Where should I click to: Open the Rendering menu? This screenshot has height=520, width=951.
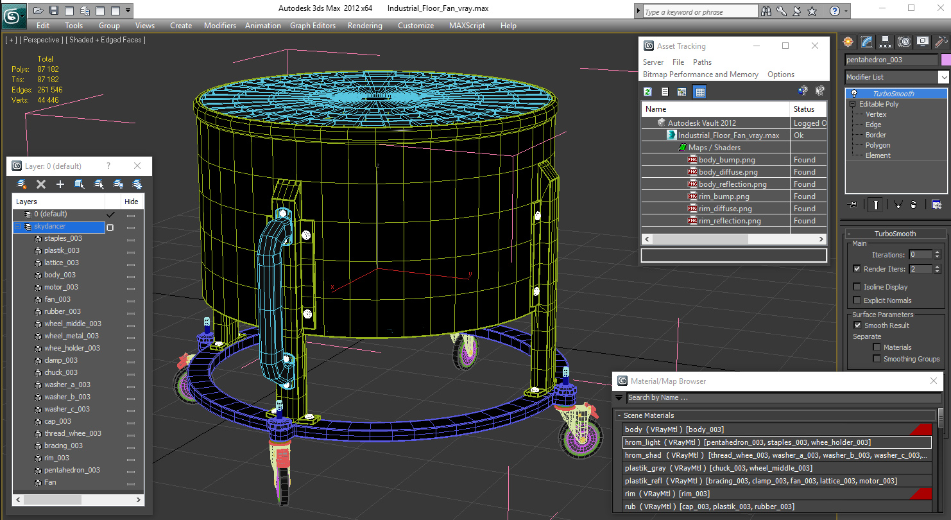pyautogui.click(x=364, y=26)
